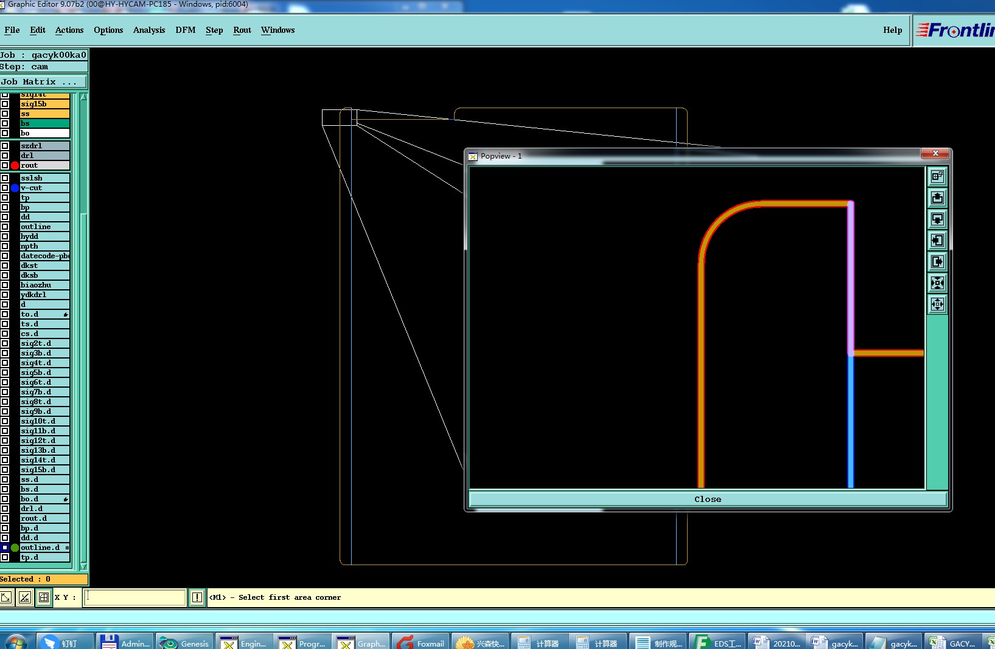
Task: Click the Popview zoom-home icon
Action: pos(937,176)
